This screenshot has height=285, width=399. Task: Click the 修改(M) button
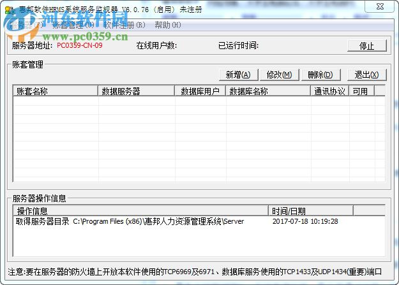coord(279,75)
